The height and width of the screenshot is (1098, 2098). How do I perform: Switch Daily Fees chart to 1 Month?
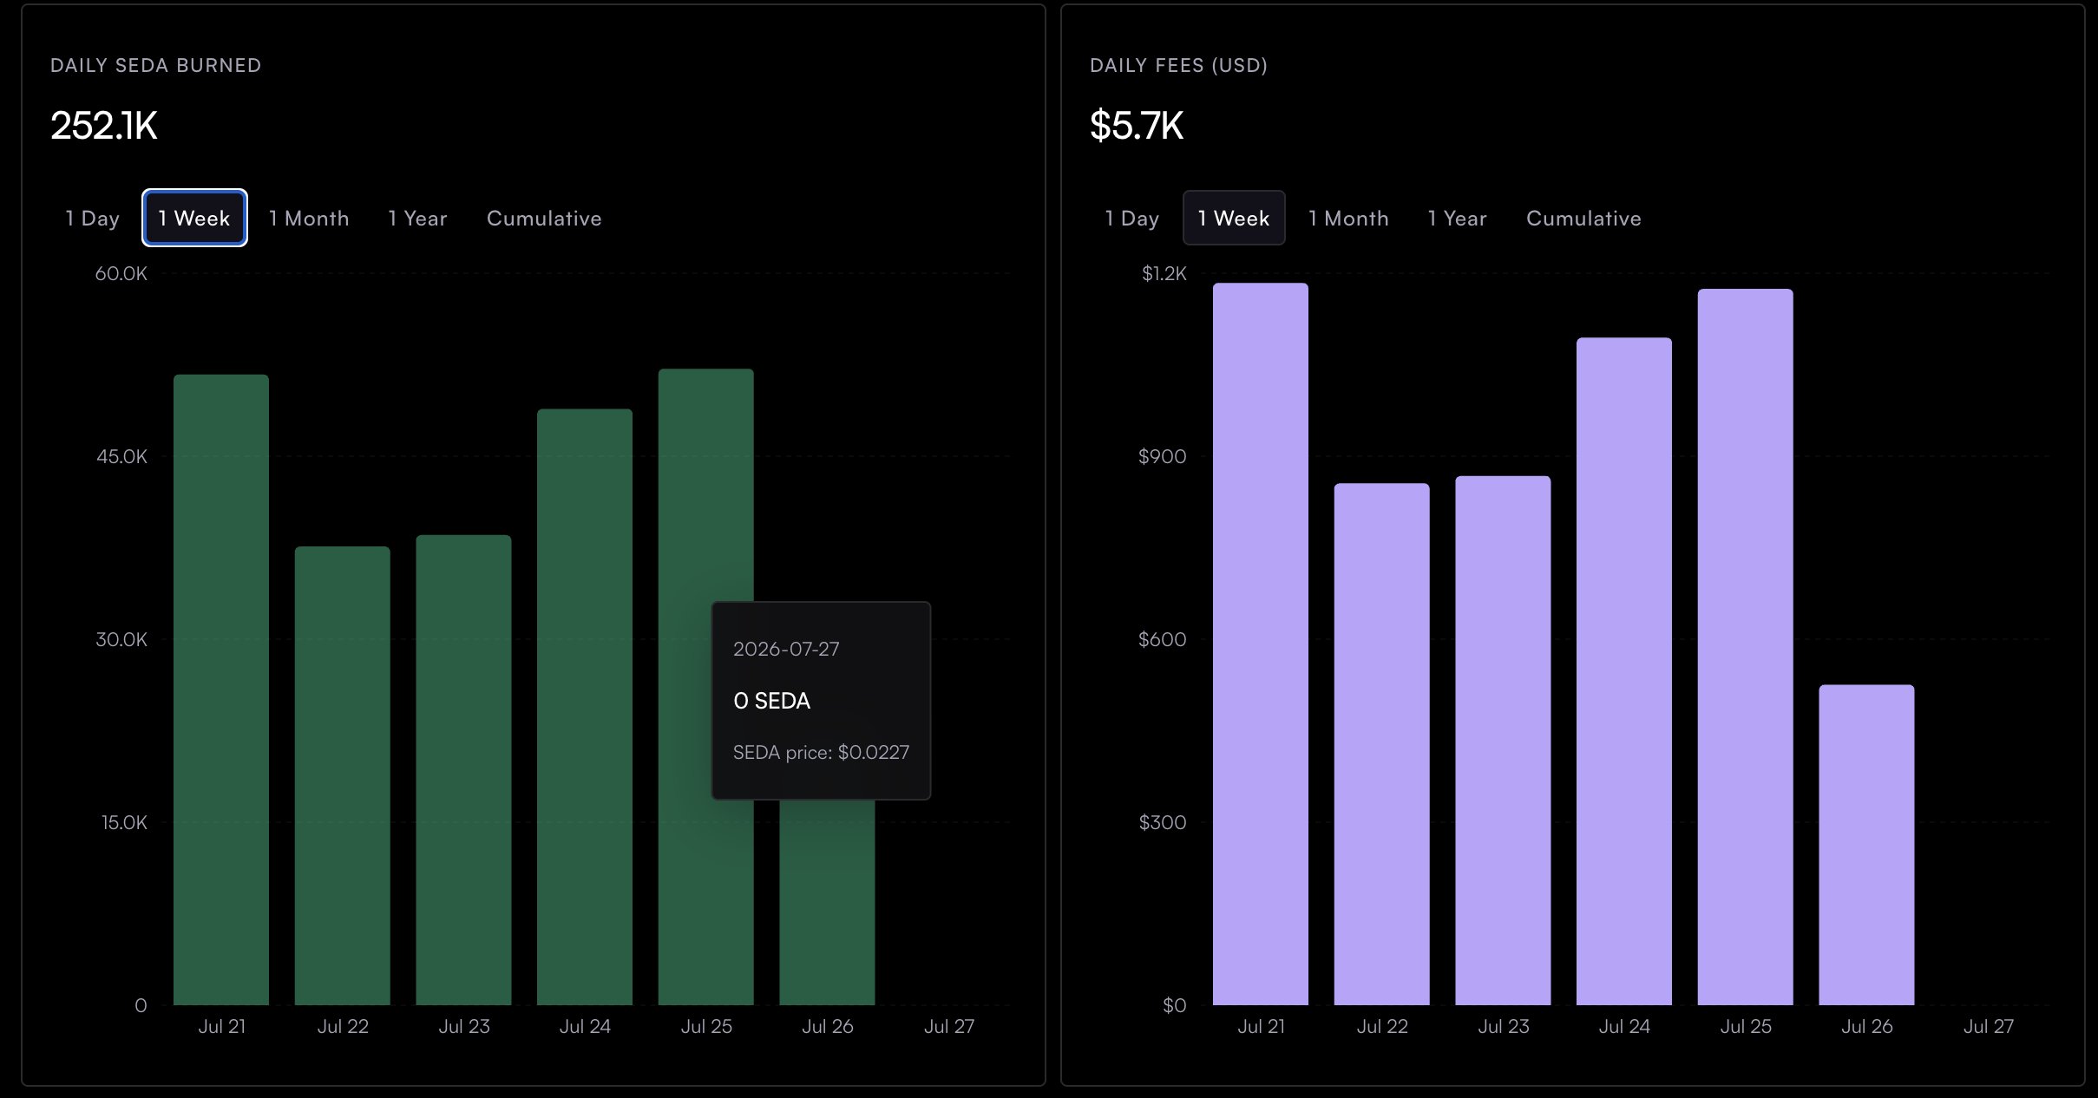(1348, 218)
